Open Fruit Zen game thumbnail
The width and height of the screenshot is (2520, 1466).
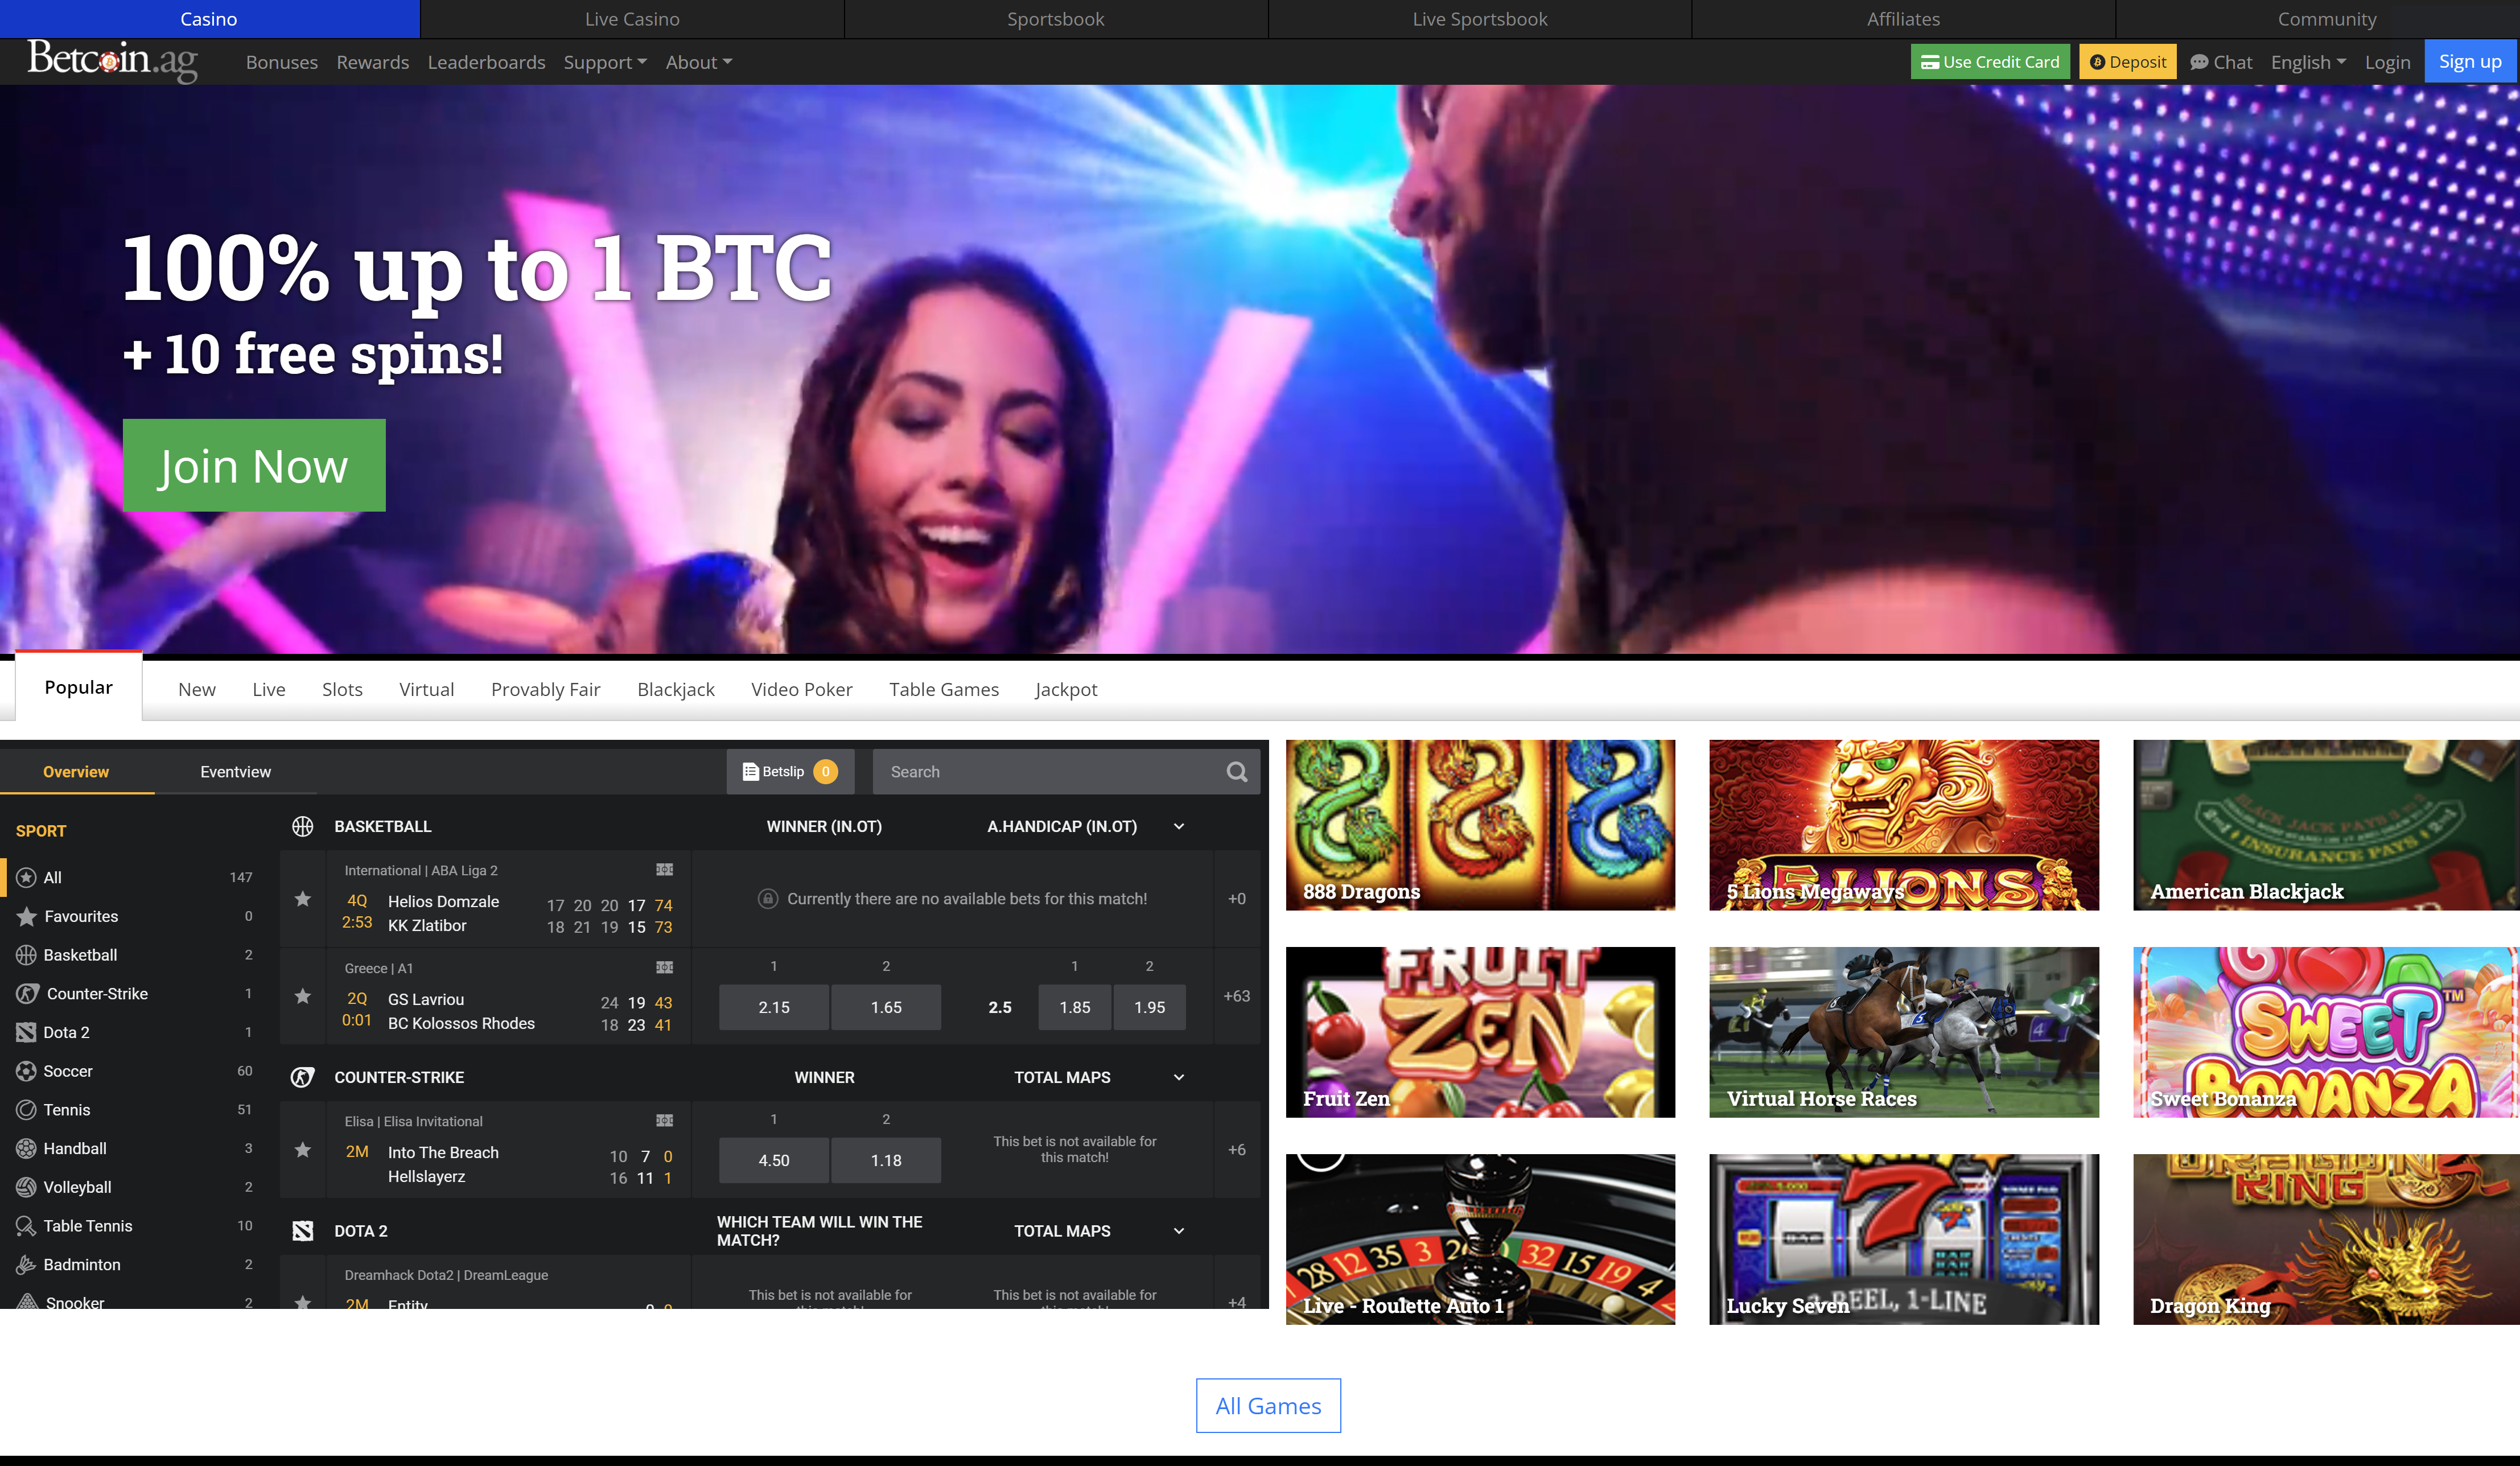click(1480, 1032)
